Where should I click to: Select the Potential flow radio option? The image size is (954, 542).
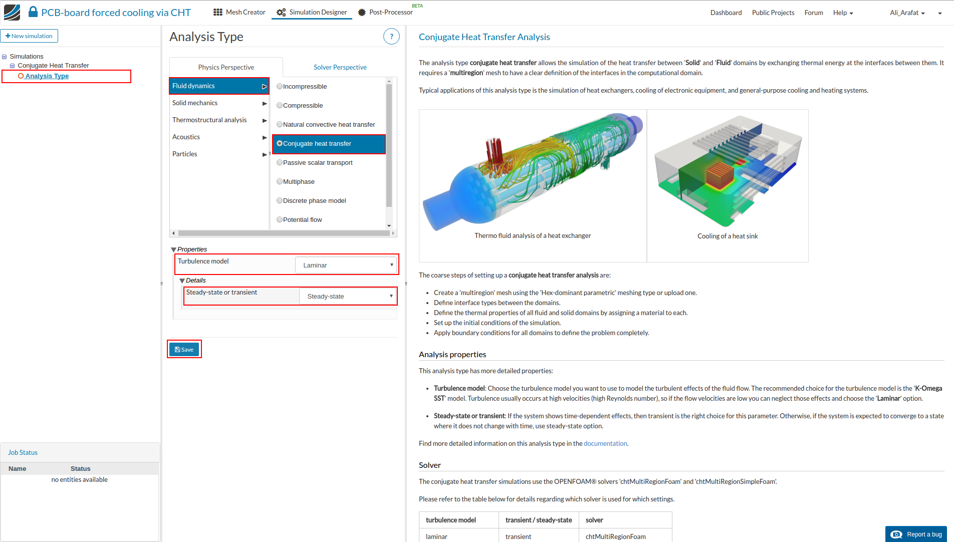coord(280,219)
